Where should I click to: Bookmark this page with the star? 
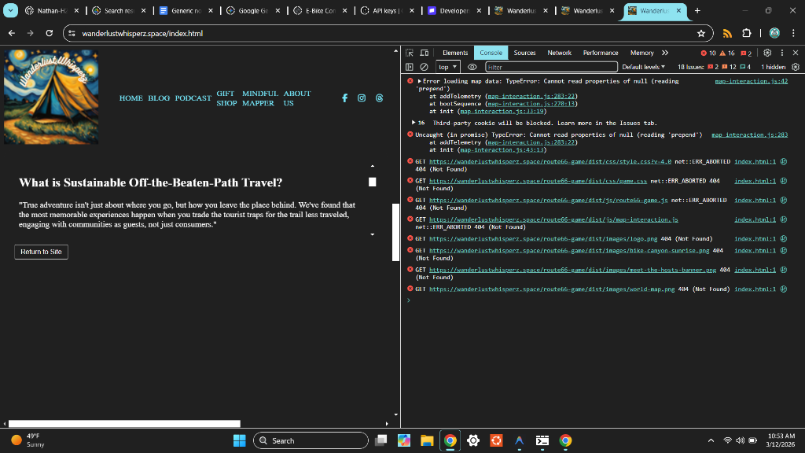point(700,33)
